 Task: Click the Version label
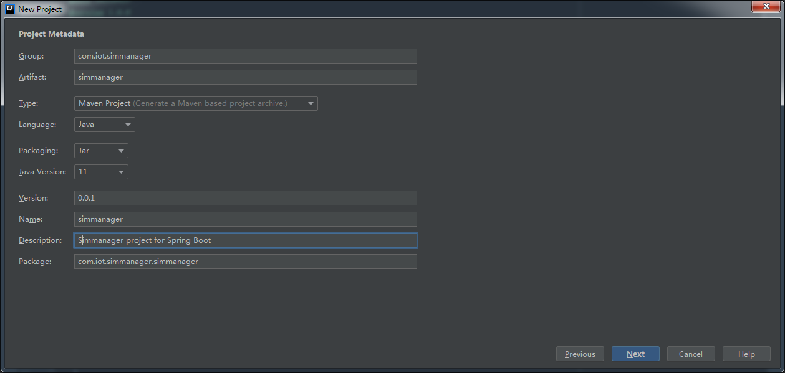34,198
